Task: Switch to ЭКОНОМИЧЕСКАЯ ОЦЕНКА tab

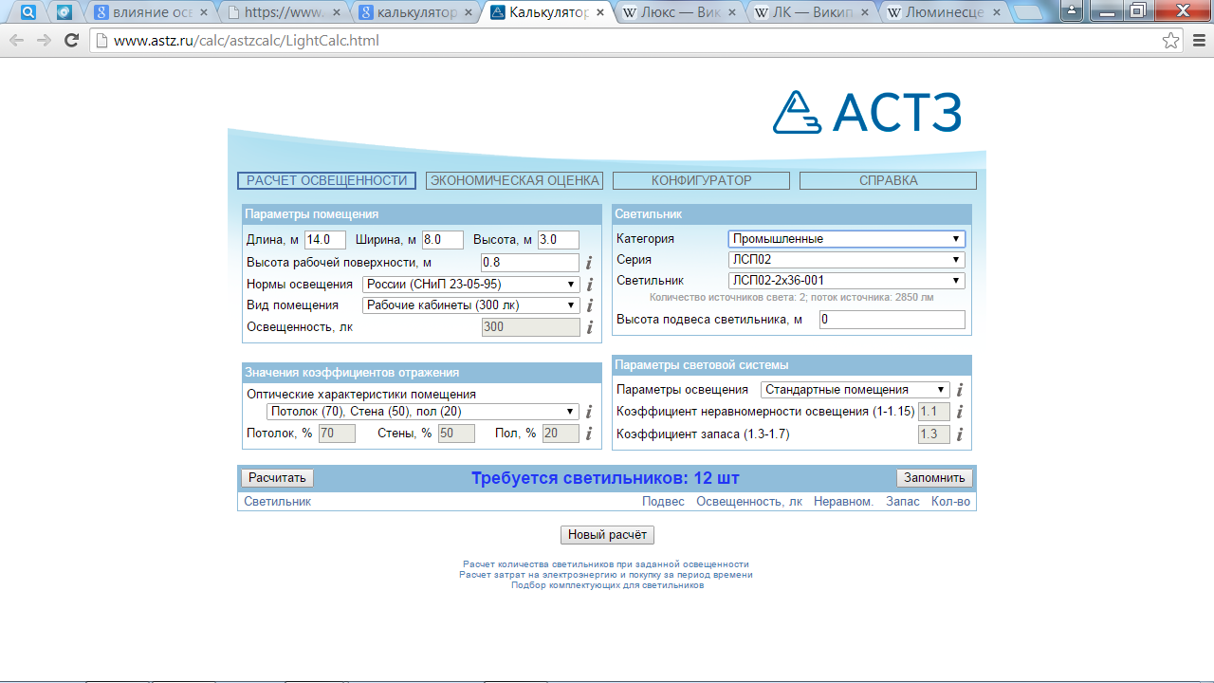Action: pos(514,180)
